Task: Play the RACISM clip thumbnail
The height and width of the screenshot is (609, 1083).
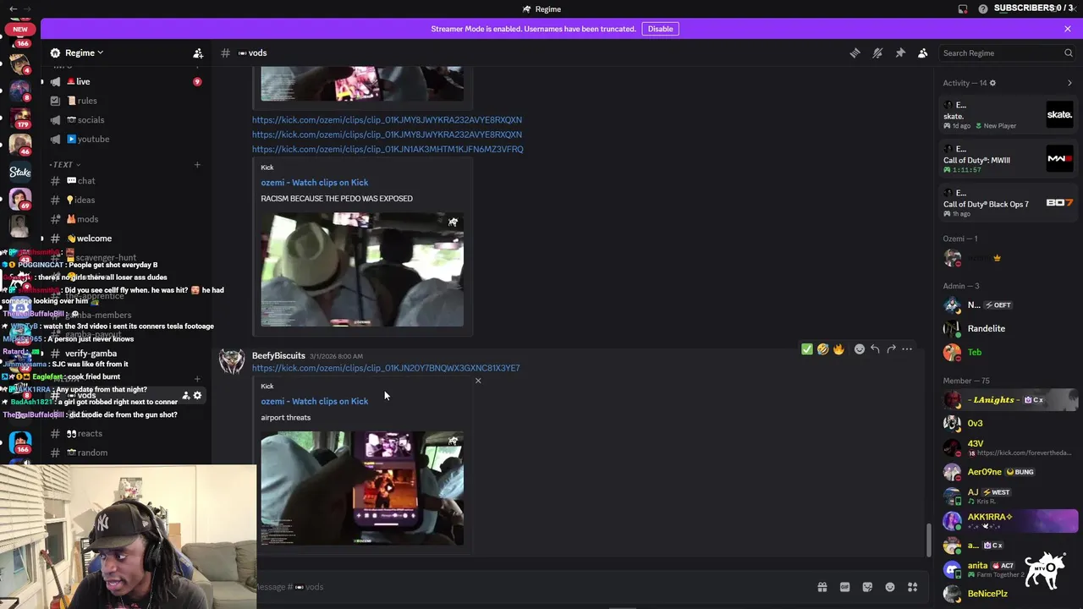Action: (362, 270)
